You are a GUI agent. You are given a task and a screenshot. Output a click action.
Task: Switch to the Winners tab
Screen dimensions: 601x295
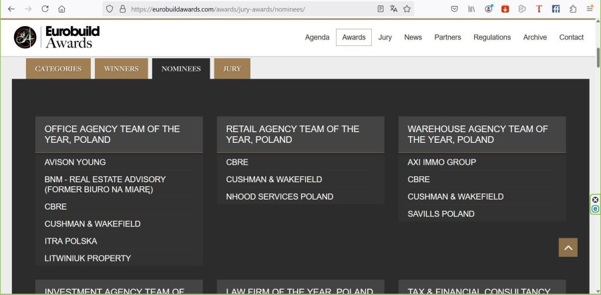[x=121, y=69]
